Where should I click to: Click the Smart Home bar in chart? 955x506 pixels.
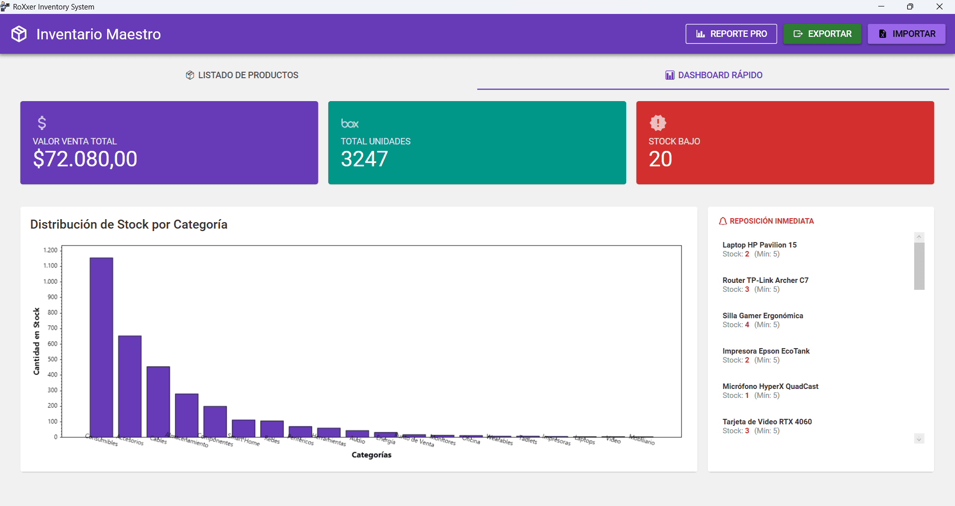pyautogui.click(x=243, y=428)
